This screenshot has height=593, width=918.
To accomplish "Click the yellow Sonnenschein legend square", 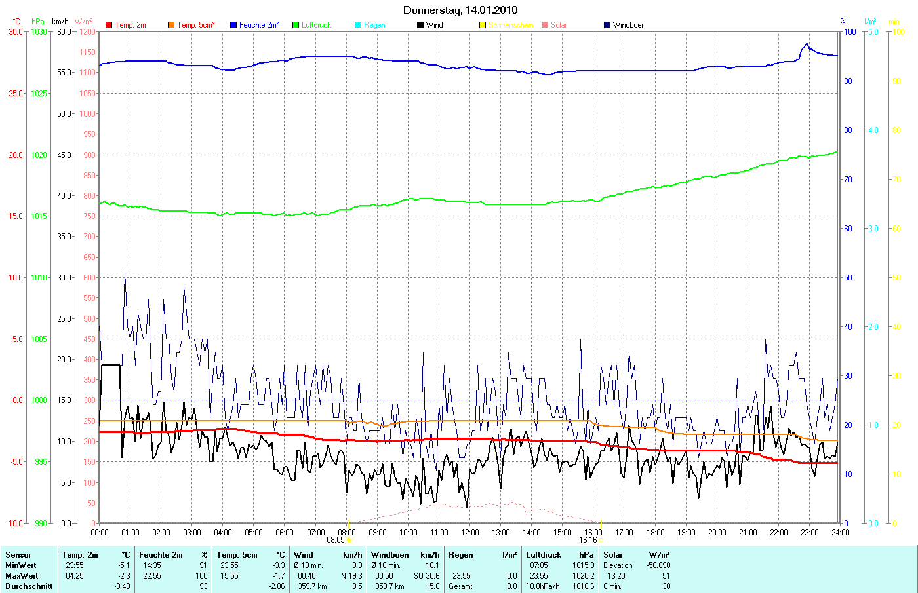I will click(483, 25).
